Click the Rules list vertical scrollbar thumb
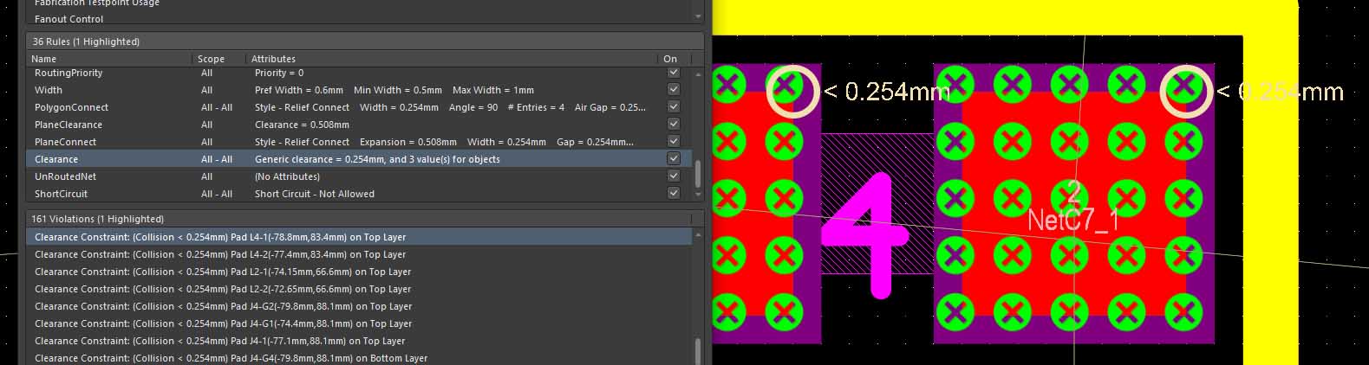 pyautogui.click(x=698, y=174)
